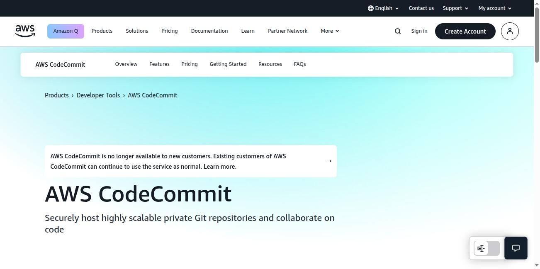Expand the Support dropdown
The width and height of the screenshot is (540, 269).
(x=455, y=8)
